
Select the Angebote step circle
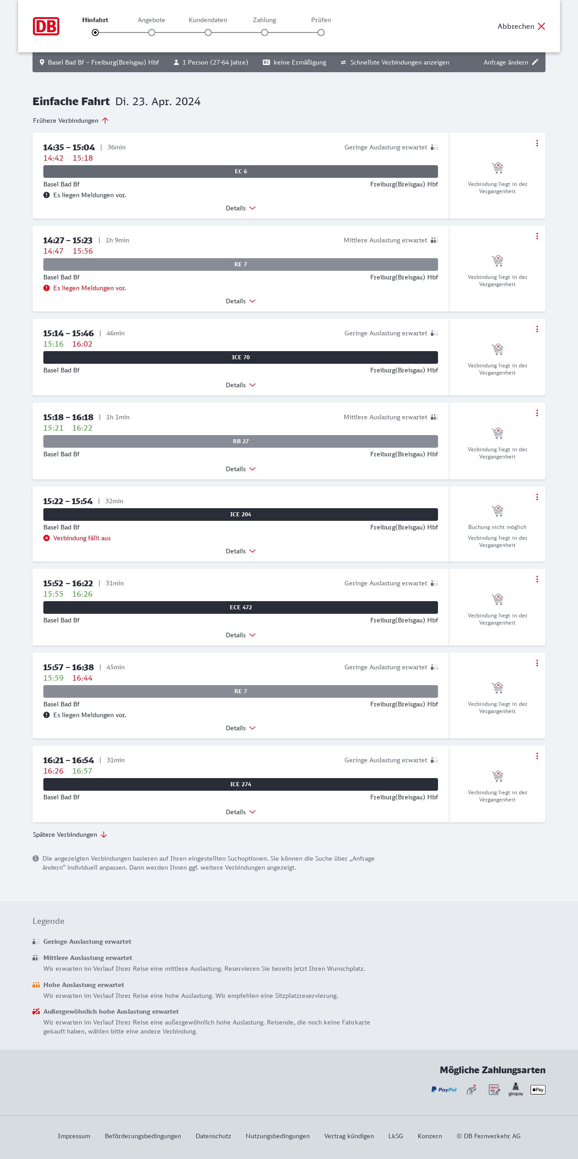point(152,32)
